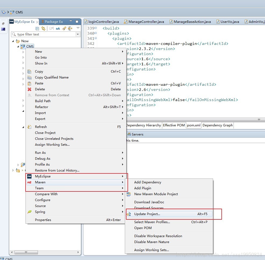Open project Properties
The image size is (265, 260).
pos(75,220)
